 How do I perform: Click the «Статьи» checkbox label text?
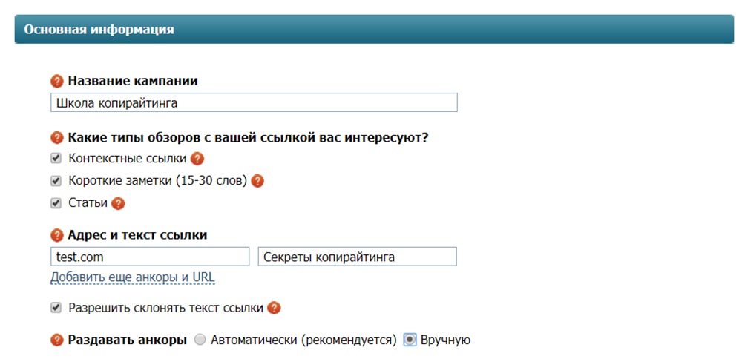tap(88, 202)
